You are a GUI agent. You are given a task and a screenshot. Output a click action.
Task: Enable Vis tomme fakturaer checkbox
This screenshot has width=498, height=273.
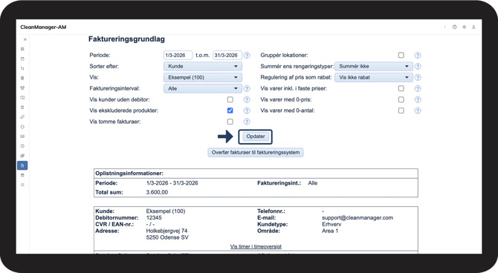click(x=230, y=122)
